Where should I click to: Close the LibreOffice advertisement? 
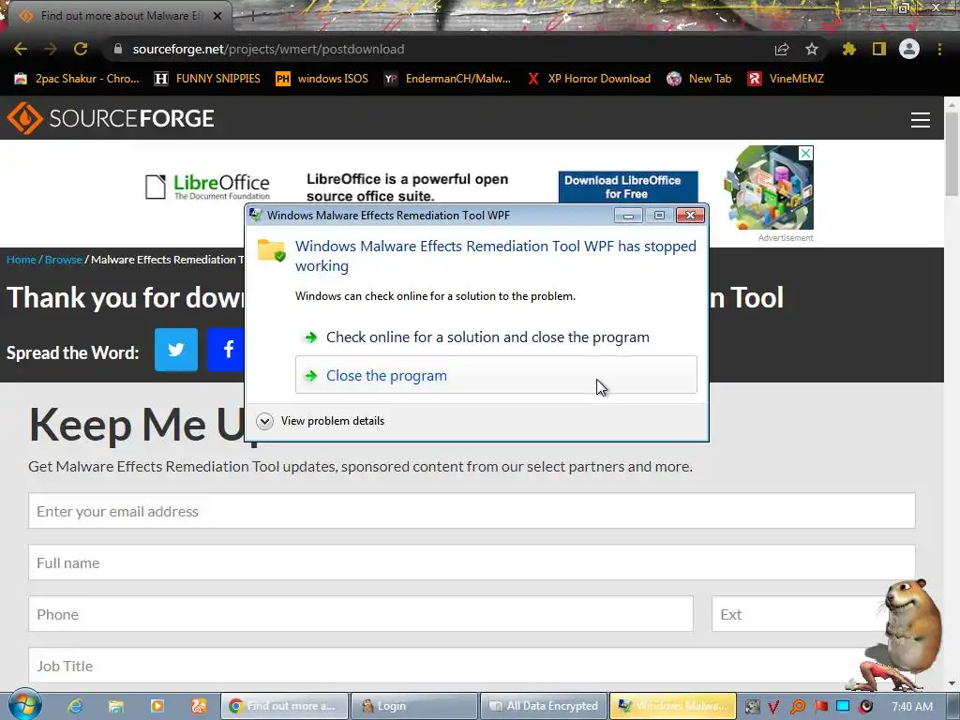(x=806, y=153)
